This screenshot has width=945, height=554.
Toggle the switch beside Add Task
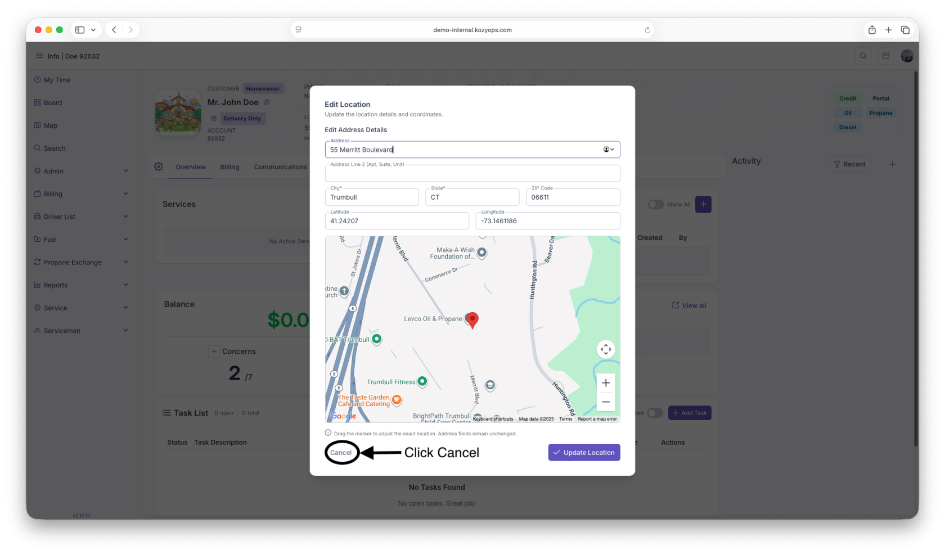tap(654, 413)
